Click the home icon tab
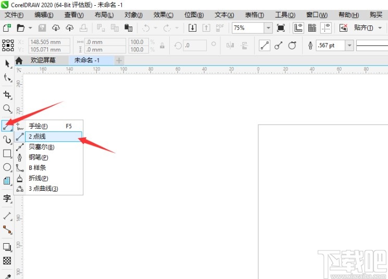The width and height of the screenshot is (388, 279). pos(19,60)
